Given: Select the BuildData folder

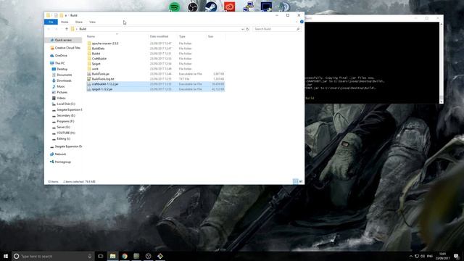Looking at the screenshot, I should pyautogui.click(x=98, y=49).
